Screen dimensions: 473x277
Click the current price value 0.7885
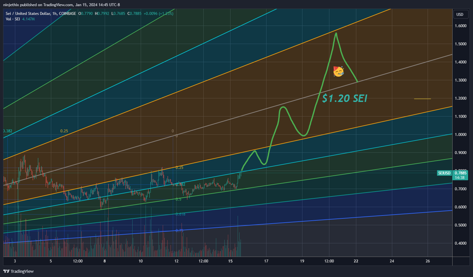click(460, 173)
